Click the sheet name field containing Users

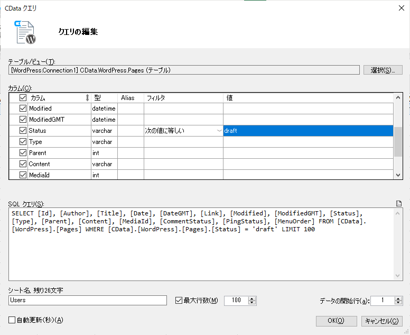point(88,301)
